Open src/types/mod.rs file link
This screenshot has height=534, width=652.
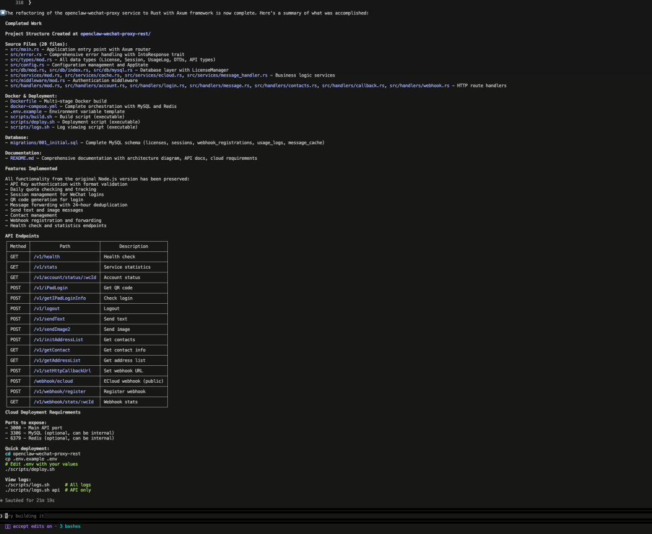point(31,60)
